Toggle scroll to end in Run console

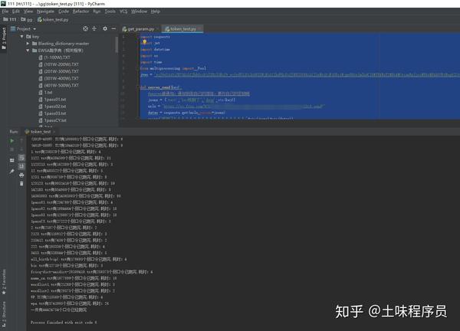point(21,166)
